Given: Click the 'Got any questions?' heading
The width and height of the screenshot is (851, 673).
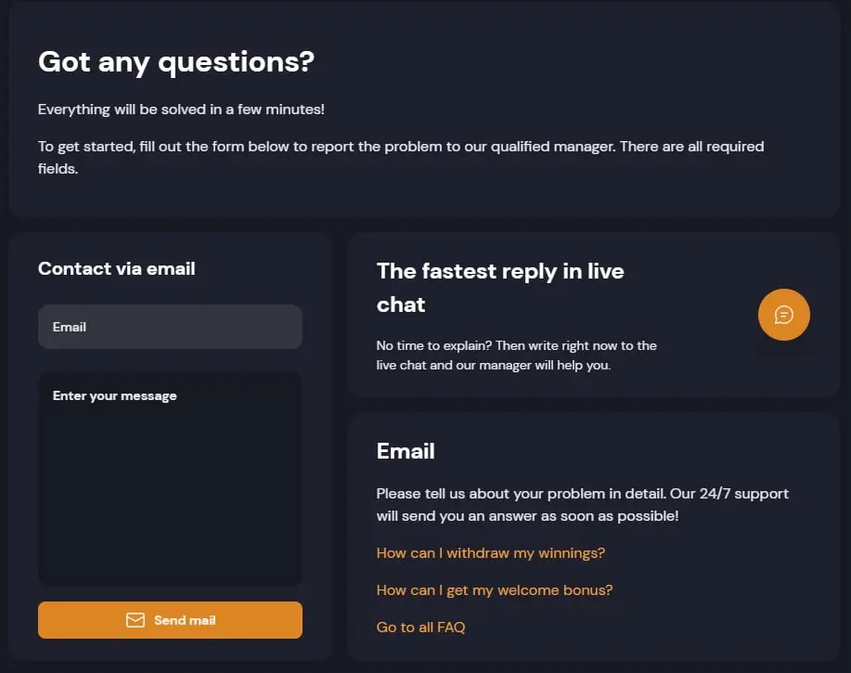Looking at the screenshot, I should click(x=176, y=62).
